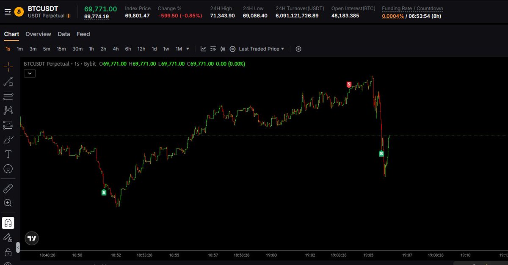Click the Open Interest value 48,183.385
This screenshot has width=508, height=265.
tap(345, 16)
